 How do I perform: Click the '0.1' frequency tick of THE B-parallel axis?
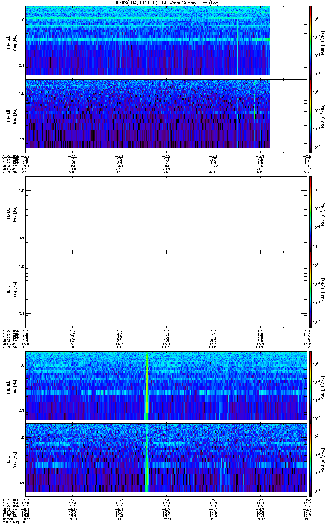pos(21,483)
